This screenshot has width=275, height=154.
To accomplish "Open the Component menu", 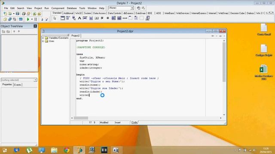I will point(58,8).
